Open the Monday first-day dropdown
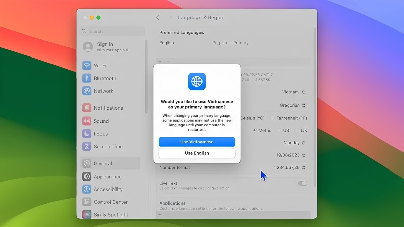404x227 pixels. tap(294, 143)
